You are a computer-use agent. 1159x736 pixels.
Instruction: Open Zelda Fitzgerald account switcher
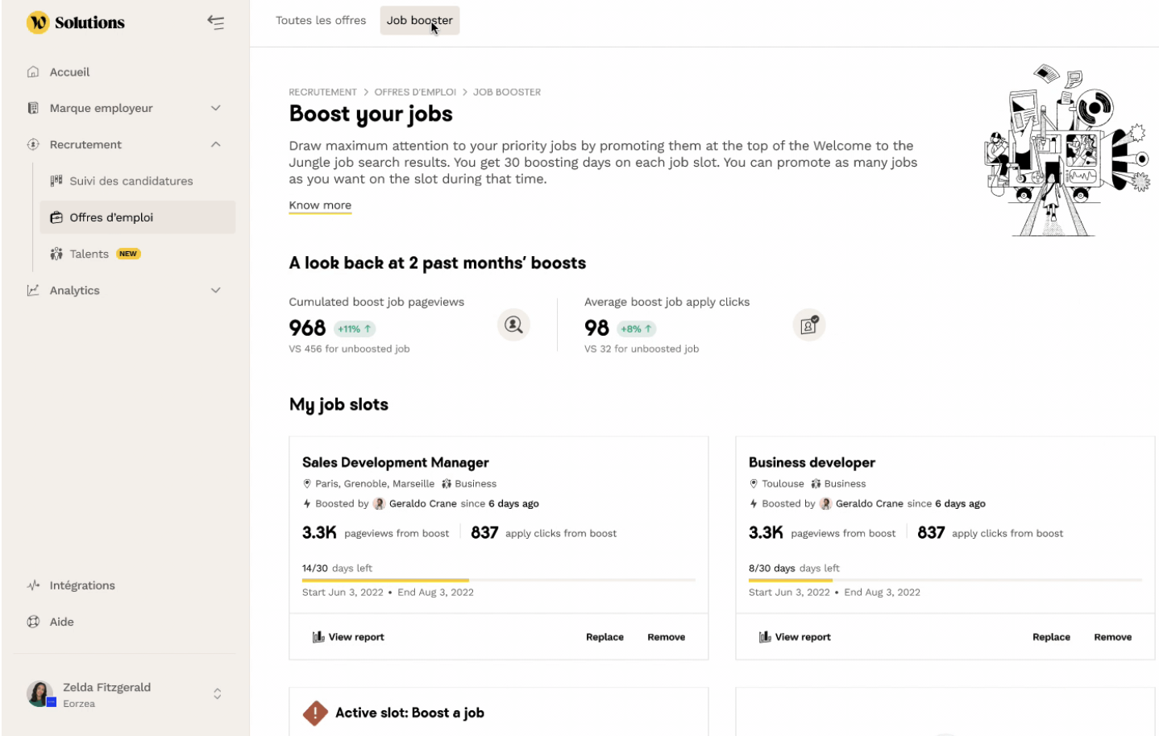tap(217, 693)
